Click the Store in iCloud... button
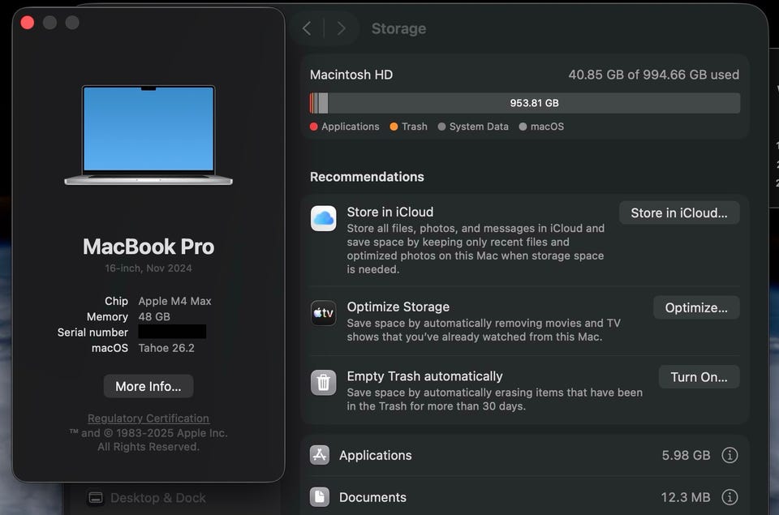 [x=678, y=212]
